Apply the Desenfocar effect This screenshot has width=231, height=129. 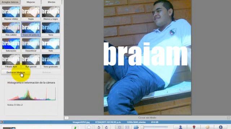[x=31, y=45]
